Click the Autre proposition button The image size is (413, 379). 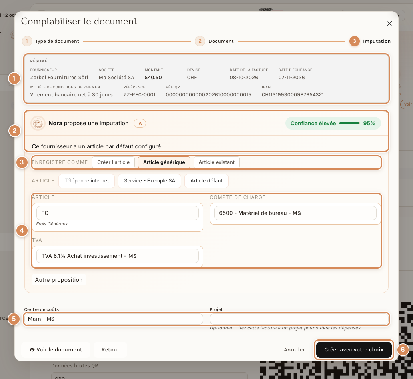pyautogui.click(x=59, y=280)
